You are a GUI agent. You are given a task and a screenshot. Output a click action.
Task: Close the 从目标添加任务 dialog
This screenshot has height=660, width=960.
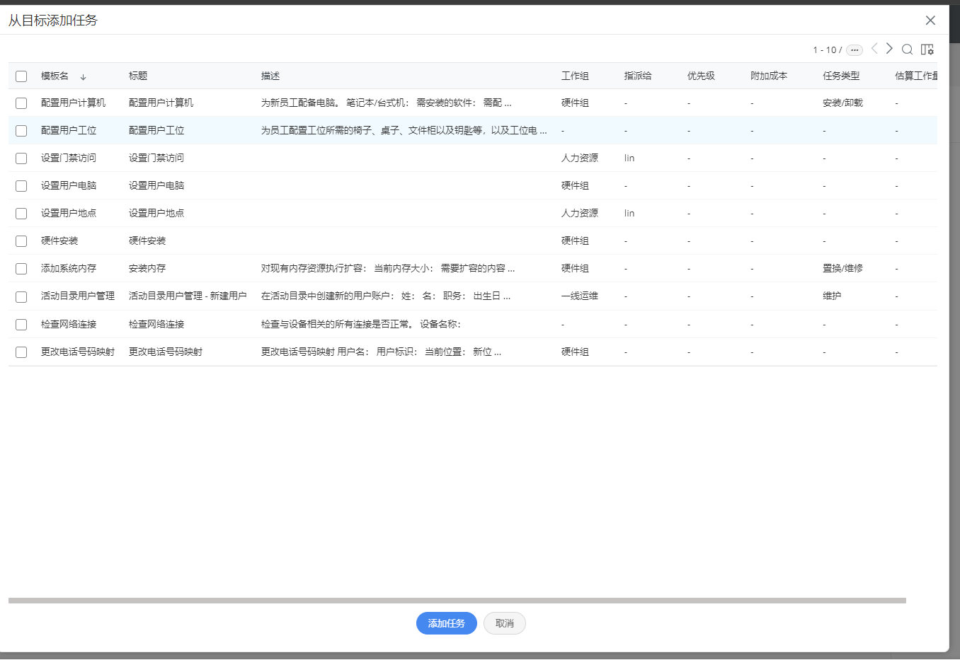[x=930, y=21]
